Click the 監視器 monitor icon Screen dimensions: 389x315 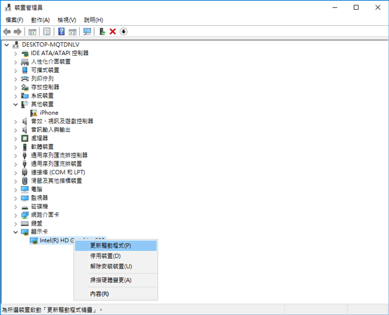(x=25, y=198)
